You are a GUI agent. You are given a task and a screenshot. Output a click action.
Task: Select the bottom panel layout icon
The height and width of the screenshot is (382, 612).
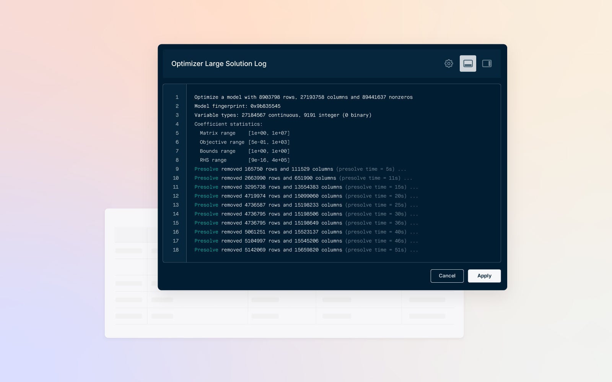pyautogui.click(x=468, y=63)
